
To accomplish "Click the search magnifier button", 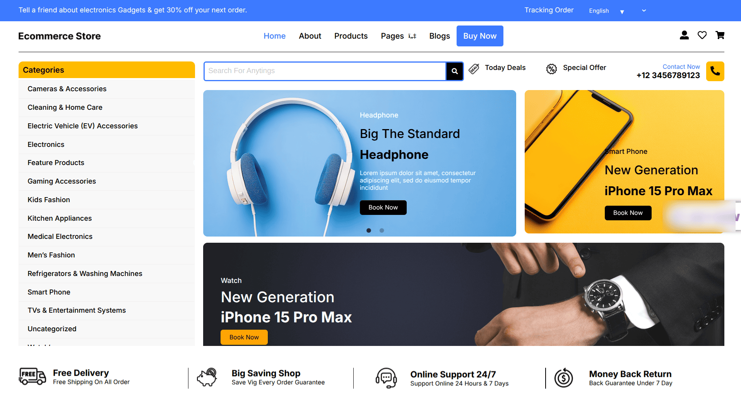I will tap(455, 71).
